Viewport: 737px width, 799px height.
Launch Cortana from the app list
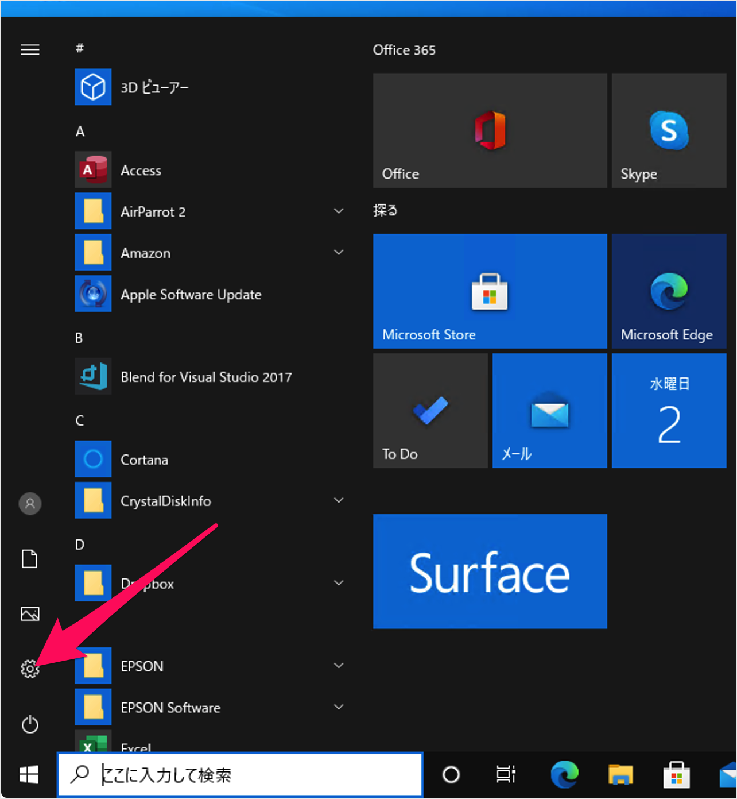(143, 459)
